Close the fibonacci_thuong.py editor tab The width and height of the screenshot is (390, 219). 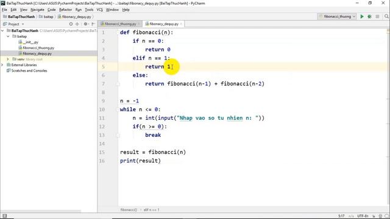click(x=139, y=24)
